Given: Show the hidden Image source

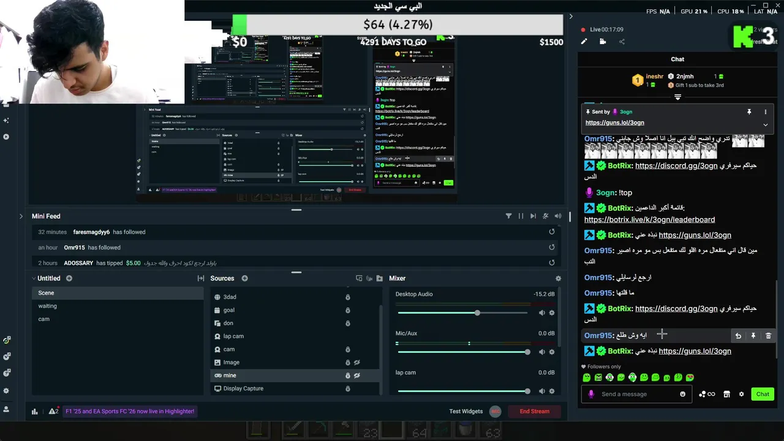Looking at the screenshot, I should click(356, 363).
